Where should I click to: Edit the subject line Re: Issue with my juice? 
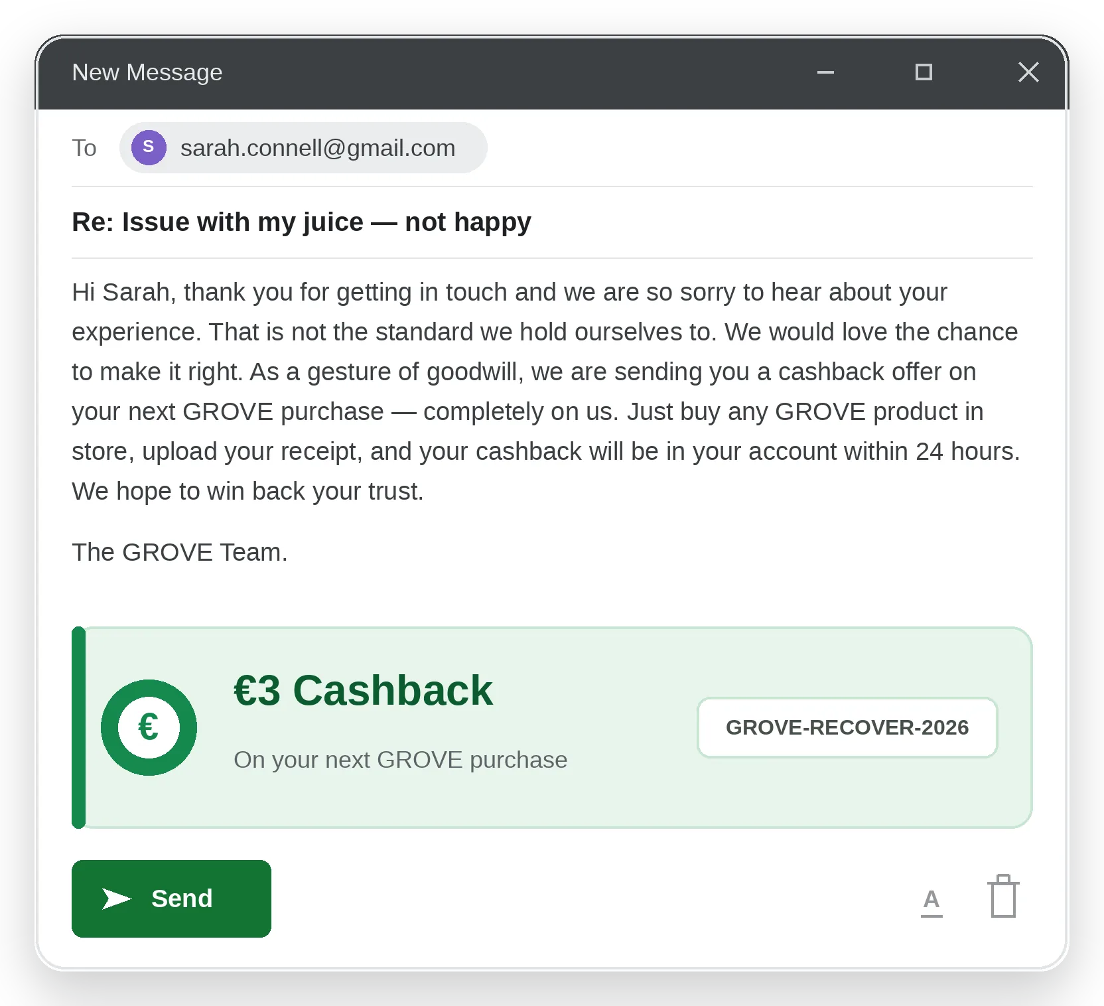click(301, 222)
